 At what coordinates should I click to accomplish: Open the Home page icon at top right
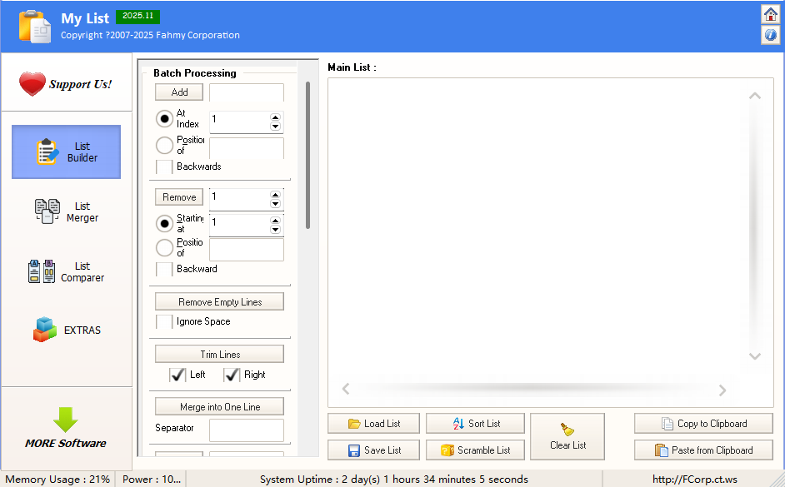771,14
